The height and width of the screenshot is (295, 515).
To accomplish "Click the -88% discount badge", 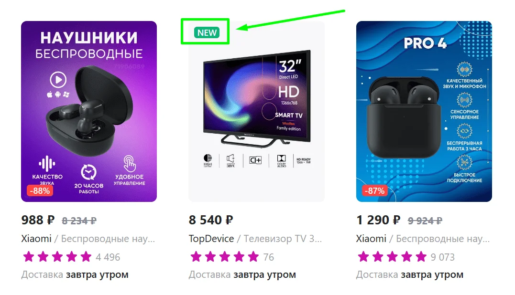I will (40, 191).
